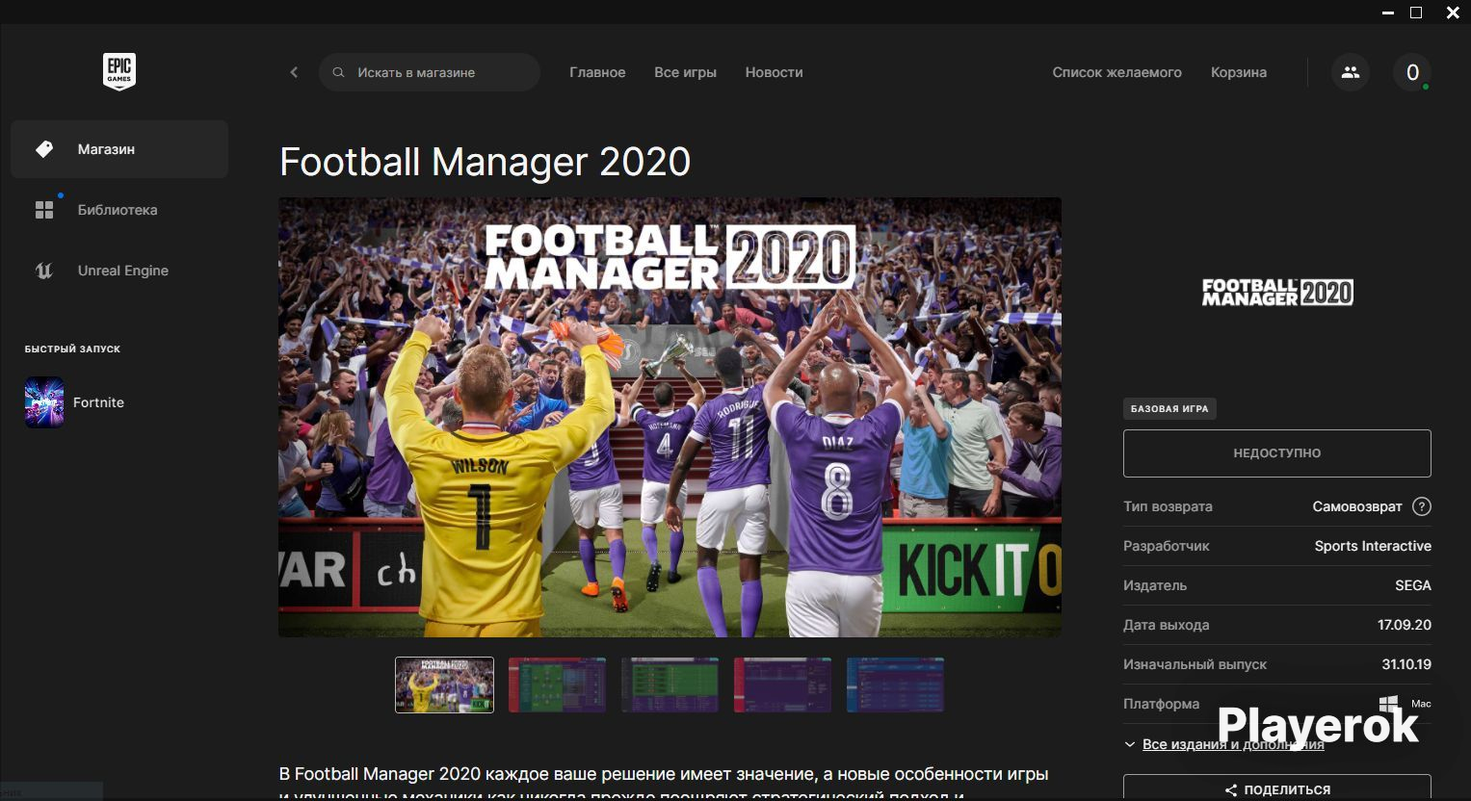Click the Fortnite label in quick launch
Image resolution: width=1471 pixels, height=801 pixels.
tap(98, 402)
